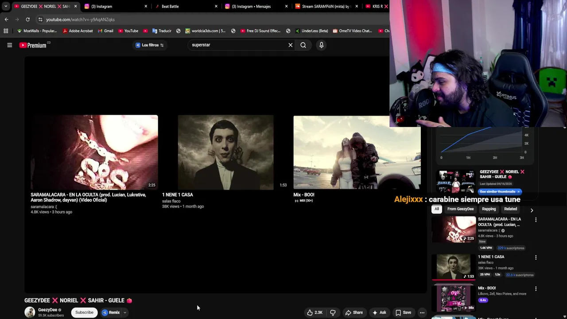Dislike the video

click(x=333, y=312)
